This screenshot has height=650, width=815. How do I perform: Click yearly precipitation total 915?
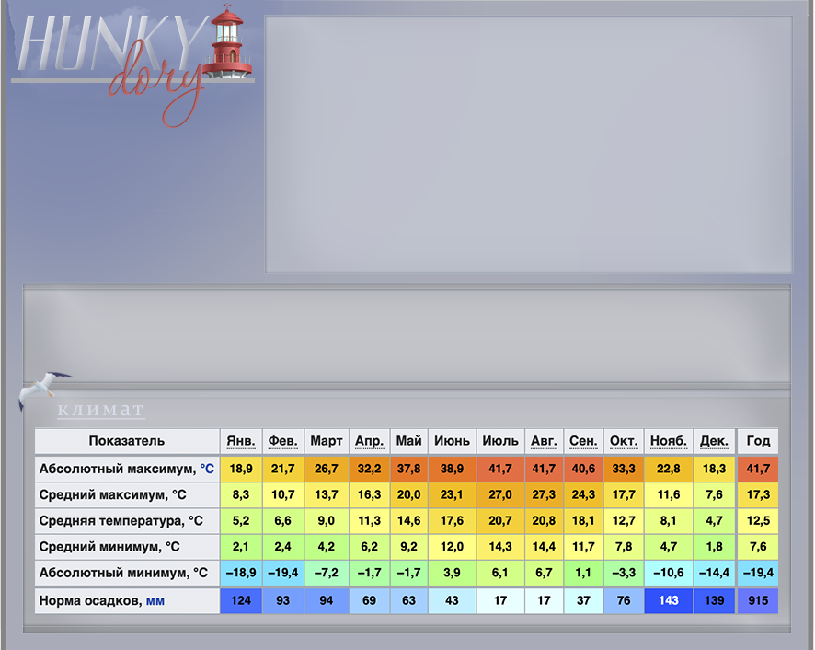coord(758,601)
